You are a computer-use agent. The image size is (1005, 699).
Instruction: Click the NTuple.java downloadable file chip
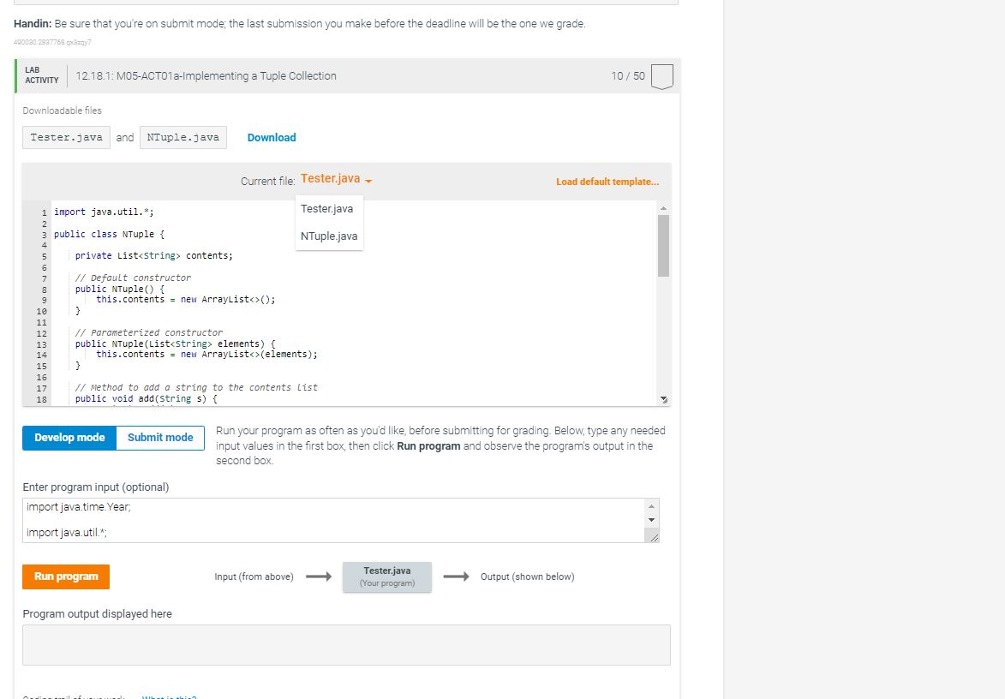(x=182, y=137)
